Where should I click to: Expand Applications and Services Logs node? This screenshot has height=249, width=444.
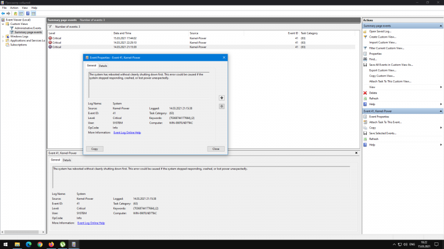pyautogui.click(x=3, y=40)
